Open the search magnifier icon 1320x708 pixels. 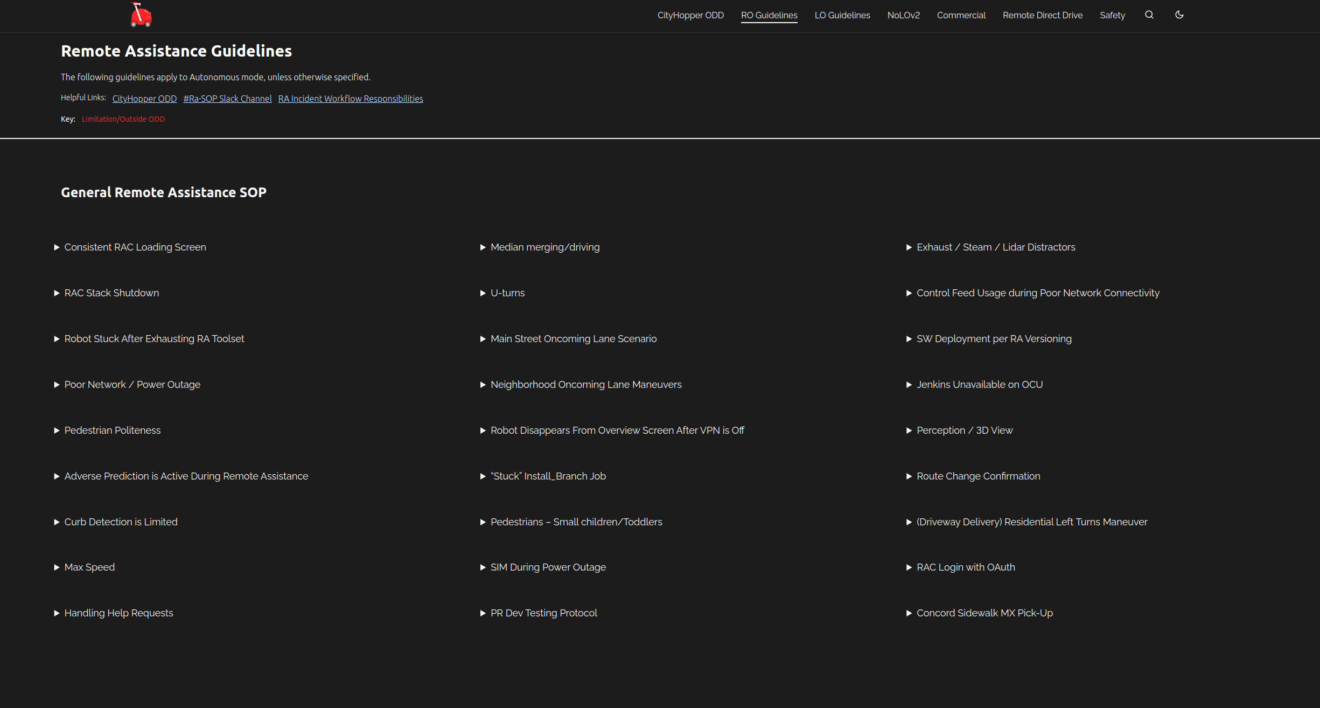click(1149, 15)
